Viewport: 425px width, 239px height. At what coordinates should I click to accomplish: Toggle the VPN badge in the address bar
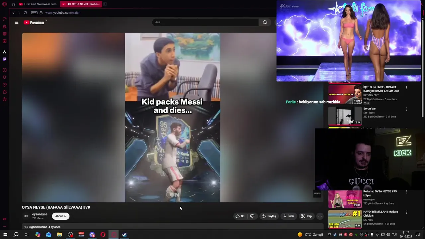click(x=34, y=13)
